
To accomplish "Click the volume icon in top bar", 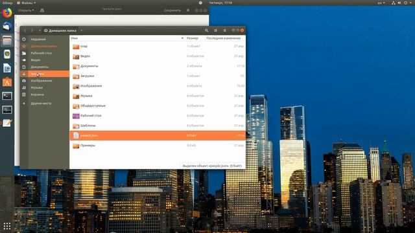I will [399, 3].
